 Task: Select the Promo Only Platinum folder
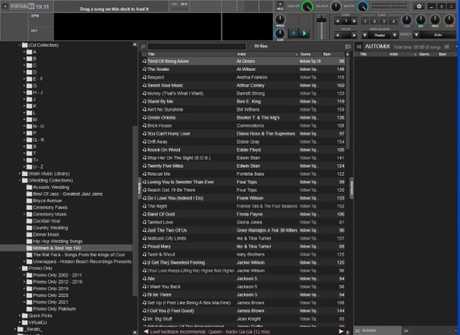pyautogui.click(x=54, y=309)
